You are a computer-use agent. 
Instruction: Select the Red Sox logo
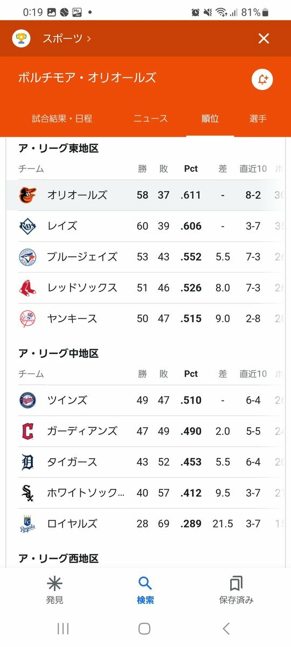tap(27, 288)
